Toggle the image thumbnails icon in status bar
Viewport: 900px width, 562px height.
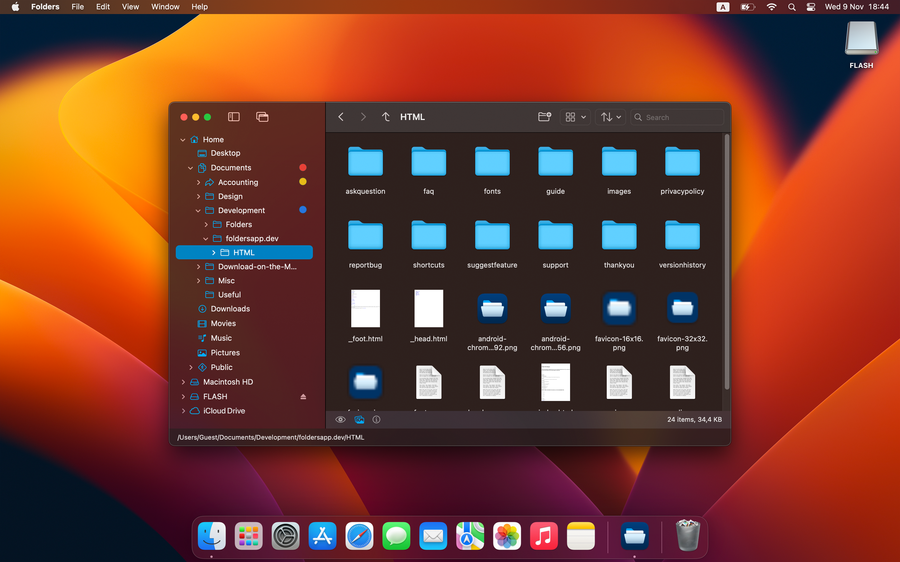(359, 420)
